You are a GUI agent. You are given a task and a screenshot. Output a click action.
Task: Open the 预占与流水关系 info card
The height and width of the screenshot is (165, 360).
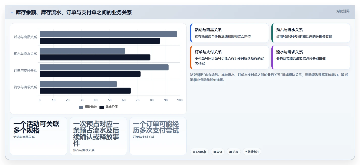pos(311,33)
